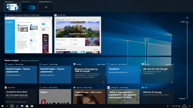Select the Microsoft Edge window preview
Screen dimensions: 193x108
point(29,35)
